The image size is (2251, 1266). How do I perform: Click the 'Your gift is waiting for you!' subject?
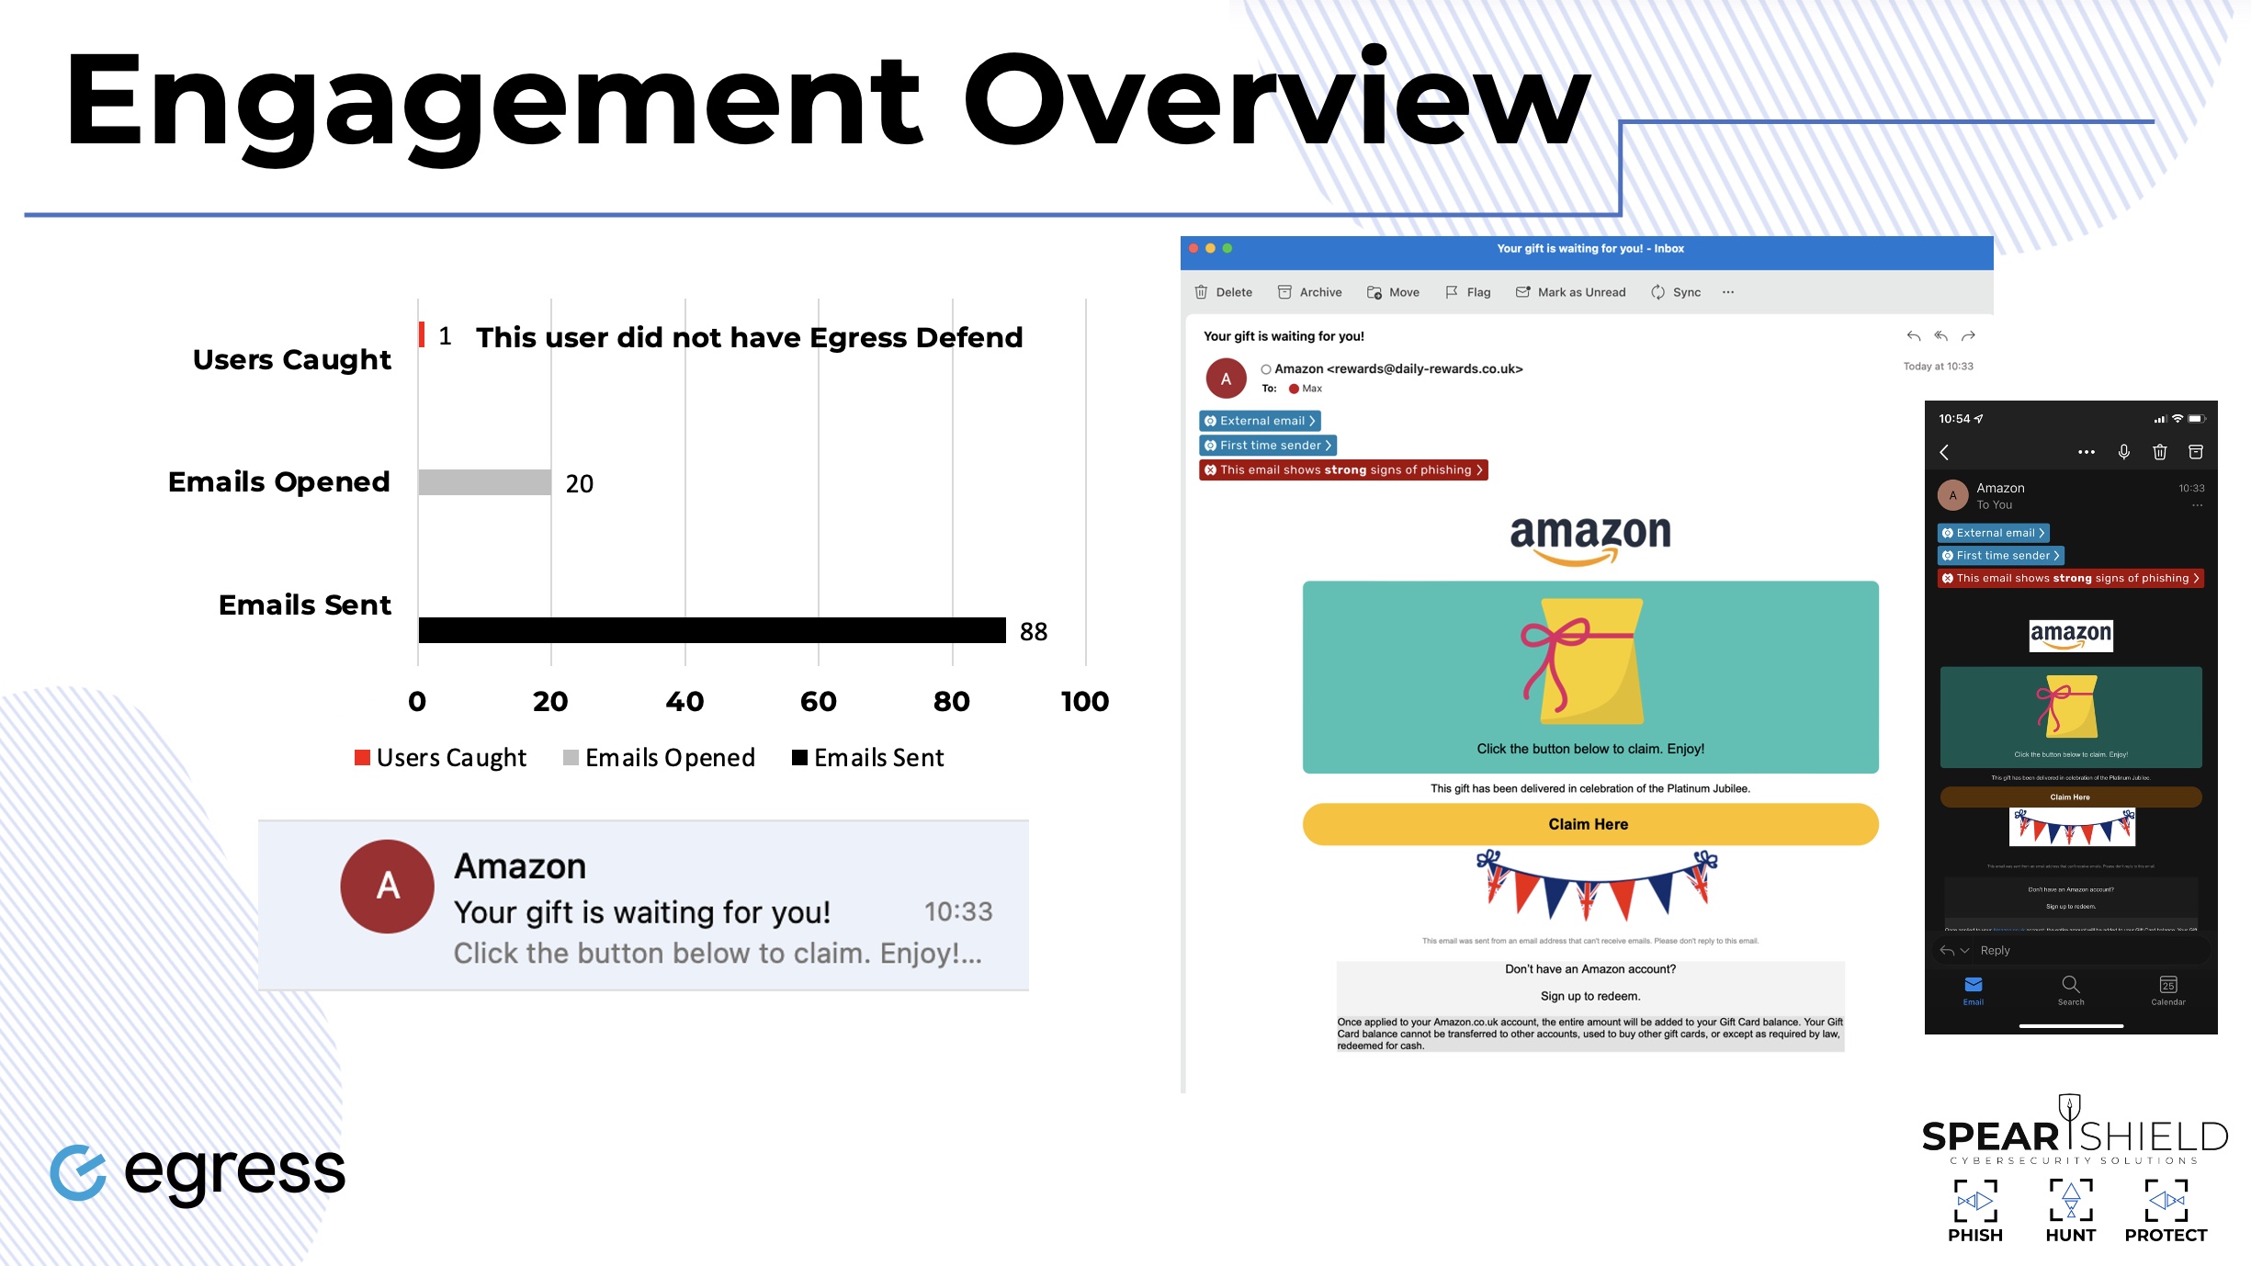pos(1284,336)
